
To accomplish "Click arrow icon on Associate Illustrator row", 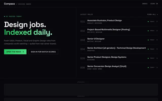I will 157,21.
